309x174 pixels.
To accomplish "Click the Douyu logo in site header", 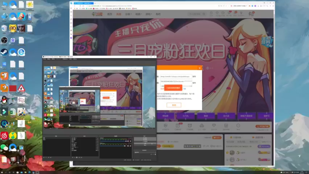I will tap(97, 14).
